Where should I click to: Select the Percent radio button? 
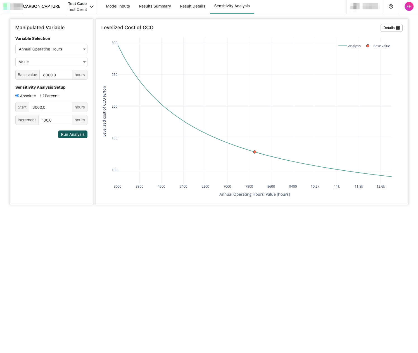[x=42, y=96]
